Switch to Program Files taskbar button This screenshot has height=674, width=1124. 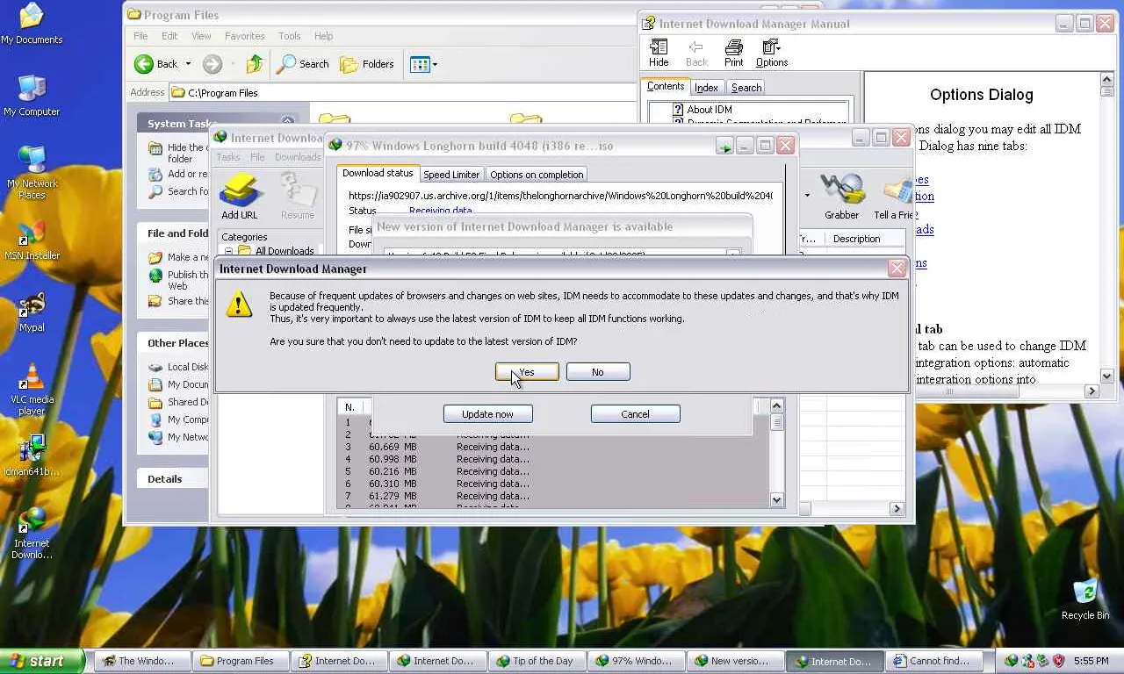tap(238, 661)
